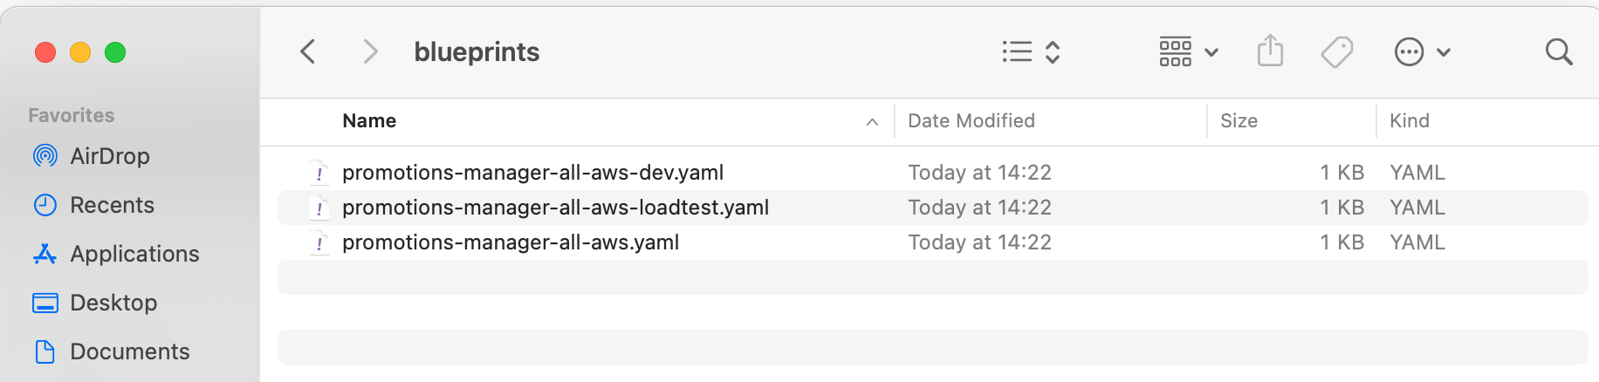Go forward with the right chevron button
The height and width of the screenshot is (382, 1599).
point(371,51)
